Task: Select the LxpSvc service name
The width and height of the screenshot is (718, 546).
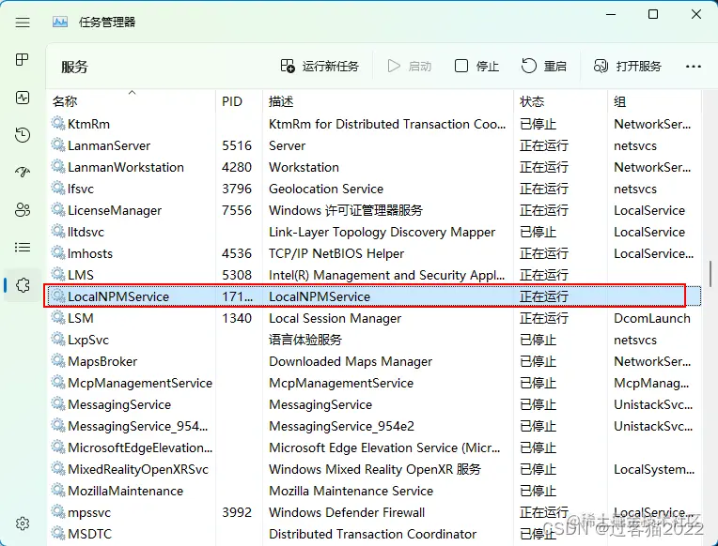Action: pyautogui.click(x=88, y=340)
